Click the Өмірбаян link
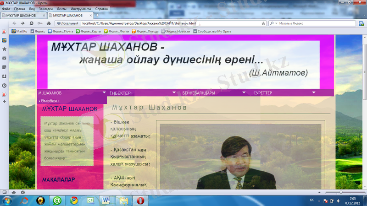The width and height of the screenshot is (367, 206). (50, 100)
